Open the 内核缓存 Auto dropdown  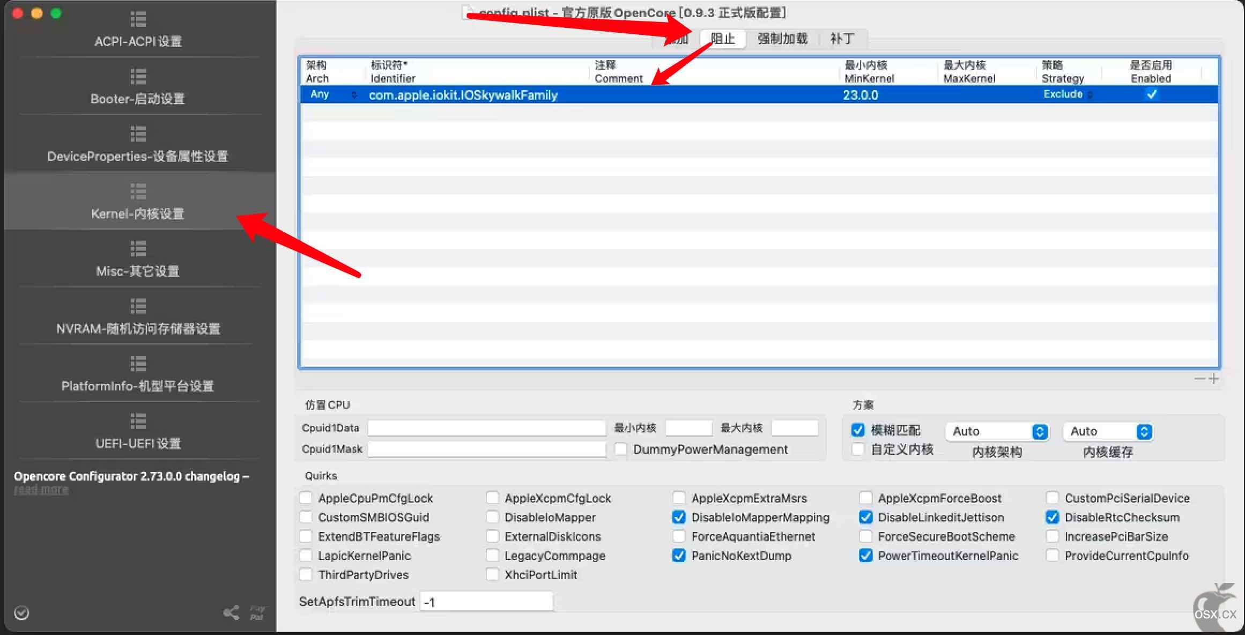[x=1108, y=431]
